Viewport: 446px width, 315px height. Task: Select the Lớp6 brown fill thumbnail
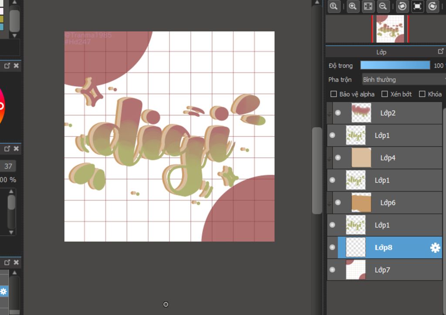coord(361,202)
